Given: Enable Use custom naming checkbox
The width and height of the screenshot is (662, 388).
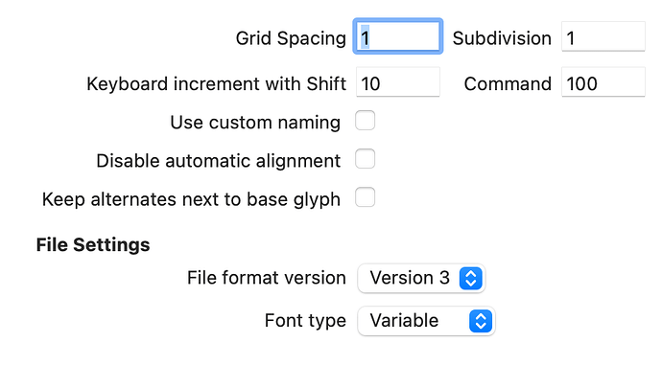Looking at the screenshot, I should 365,122.
